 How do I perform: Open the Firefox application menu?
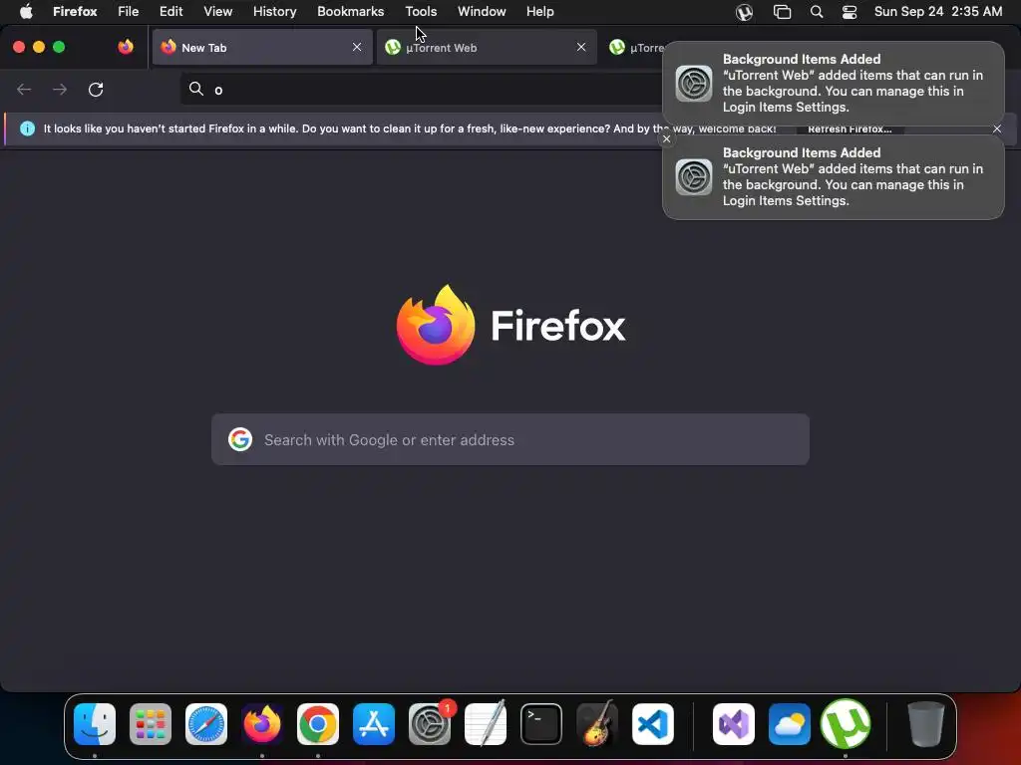[75, 12]
